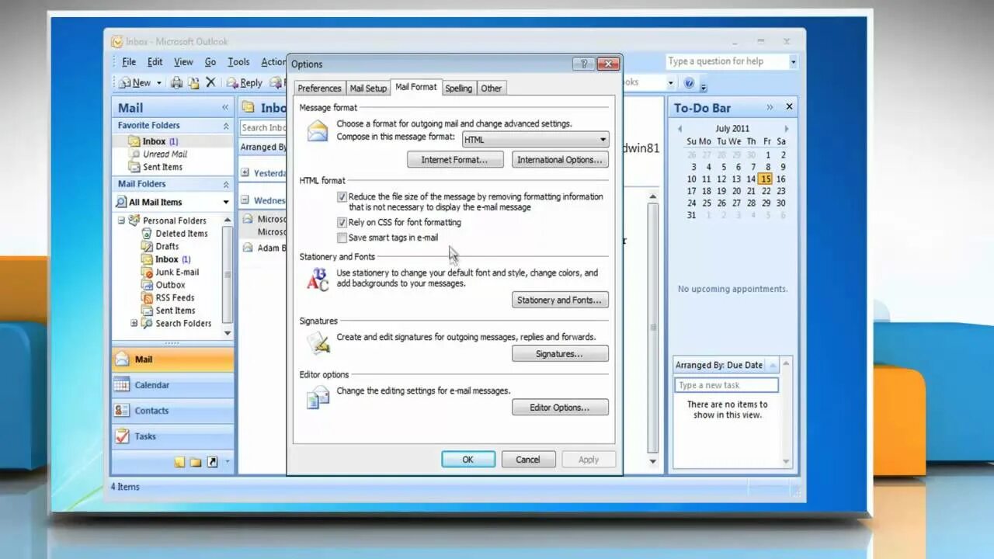
Task: Collapse the Personal Folders tree node
Action: click(121, 220)
